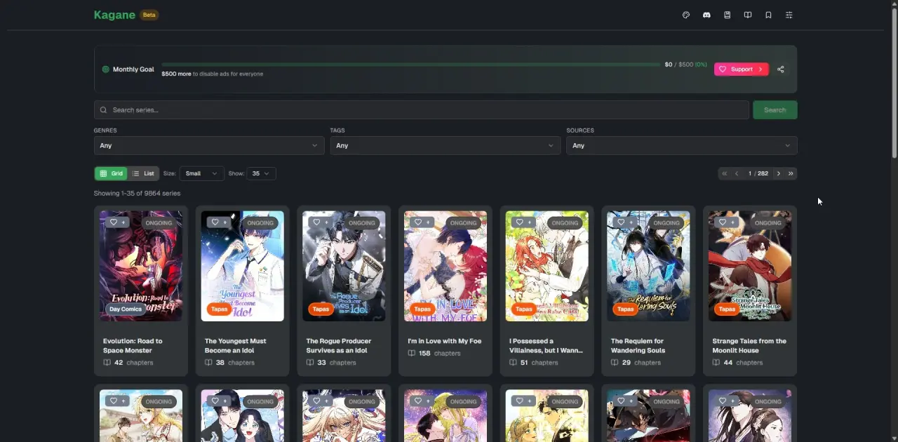Open the Size dropdown set to Small

point(202,173)
